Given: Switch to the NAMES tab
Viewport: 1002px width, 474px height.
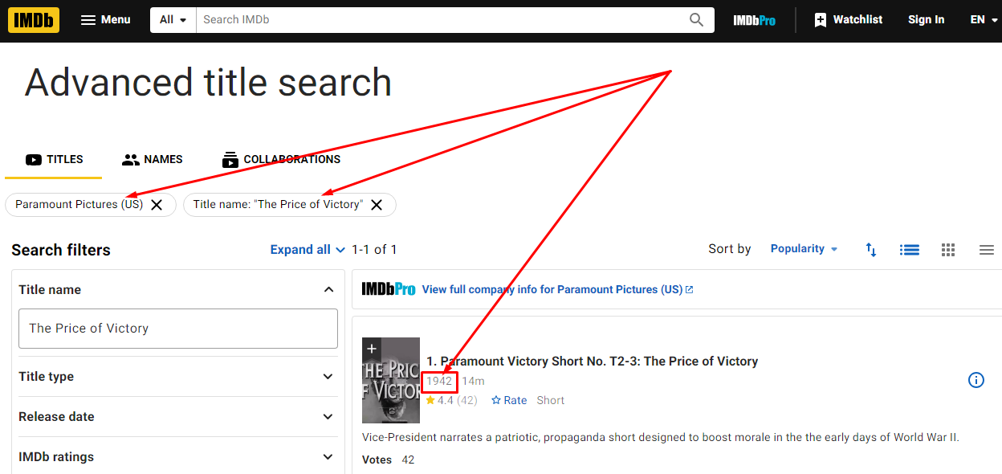Looking at the screenshot, I should click(x=153, y=159).
